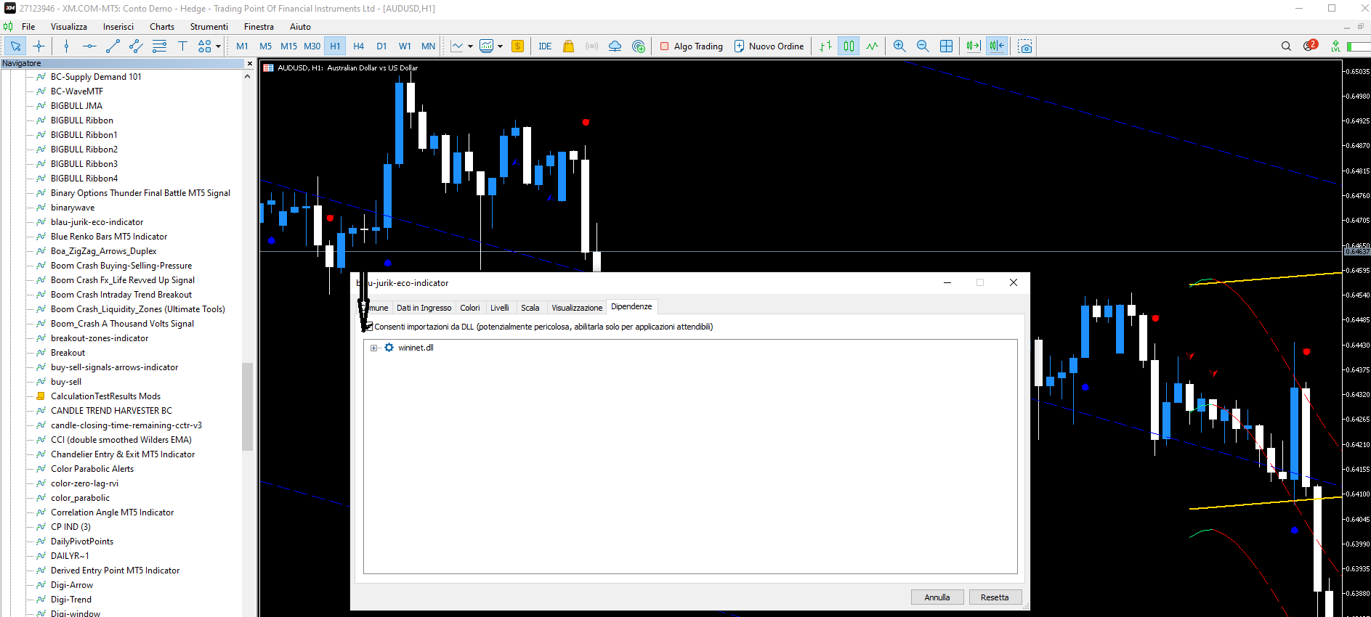Switch chart timeframe to H4
This screenshot has width=1371, height=617.
(x=358, y=46)
